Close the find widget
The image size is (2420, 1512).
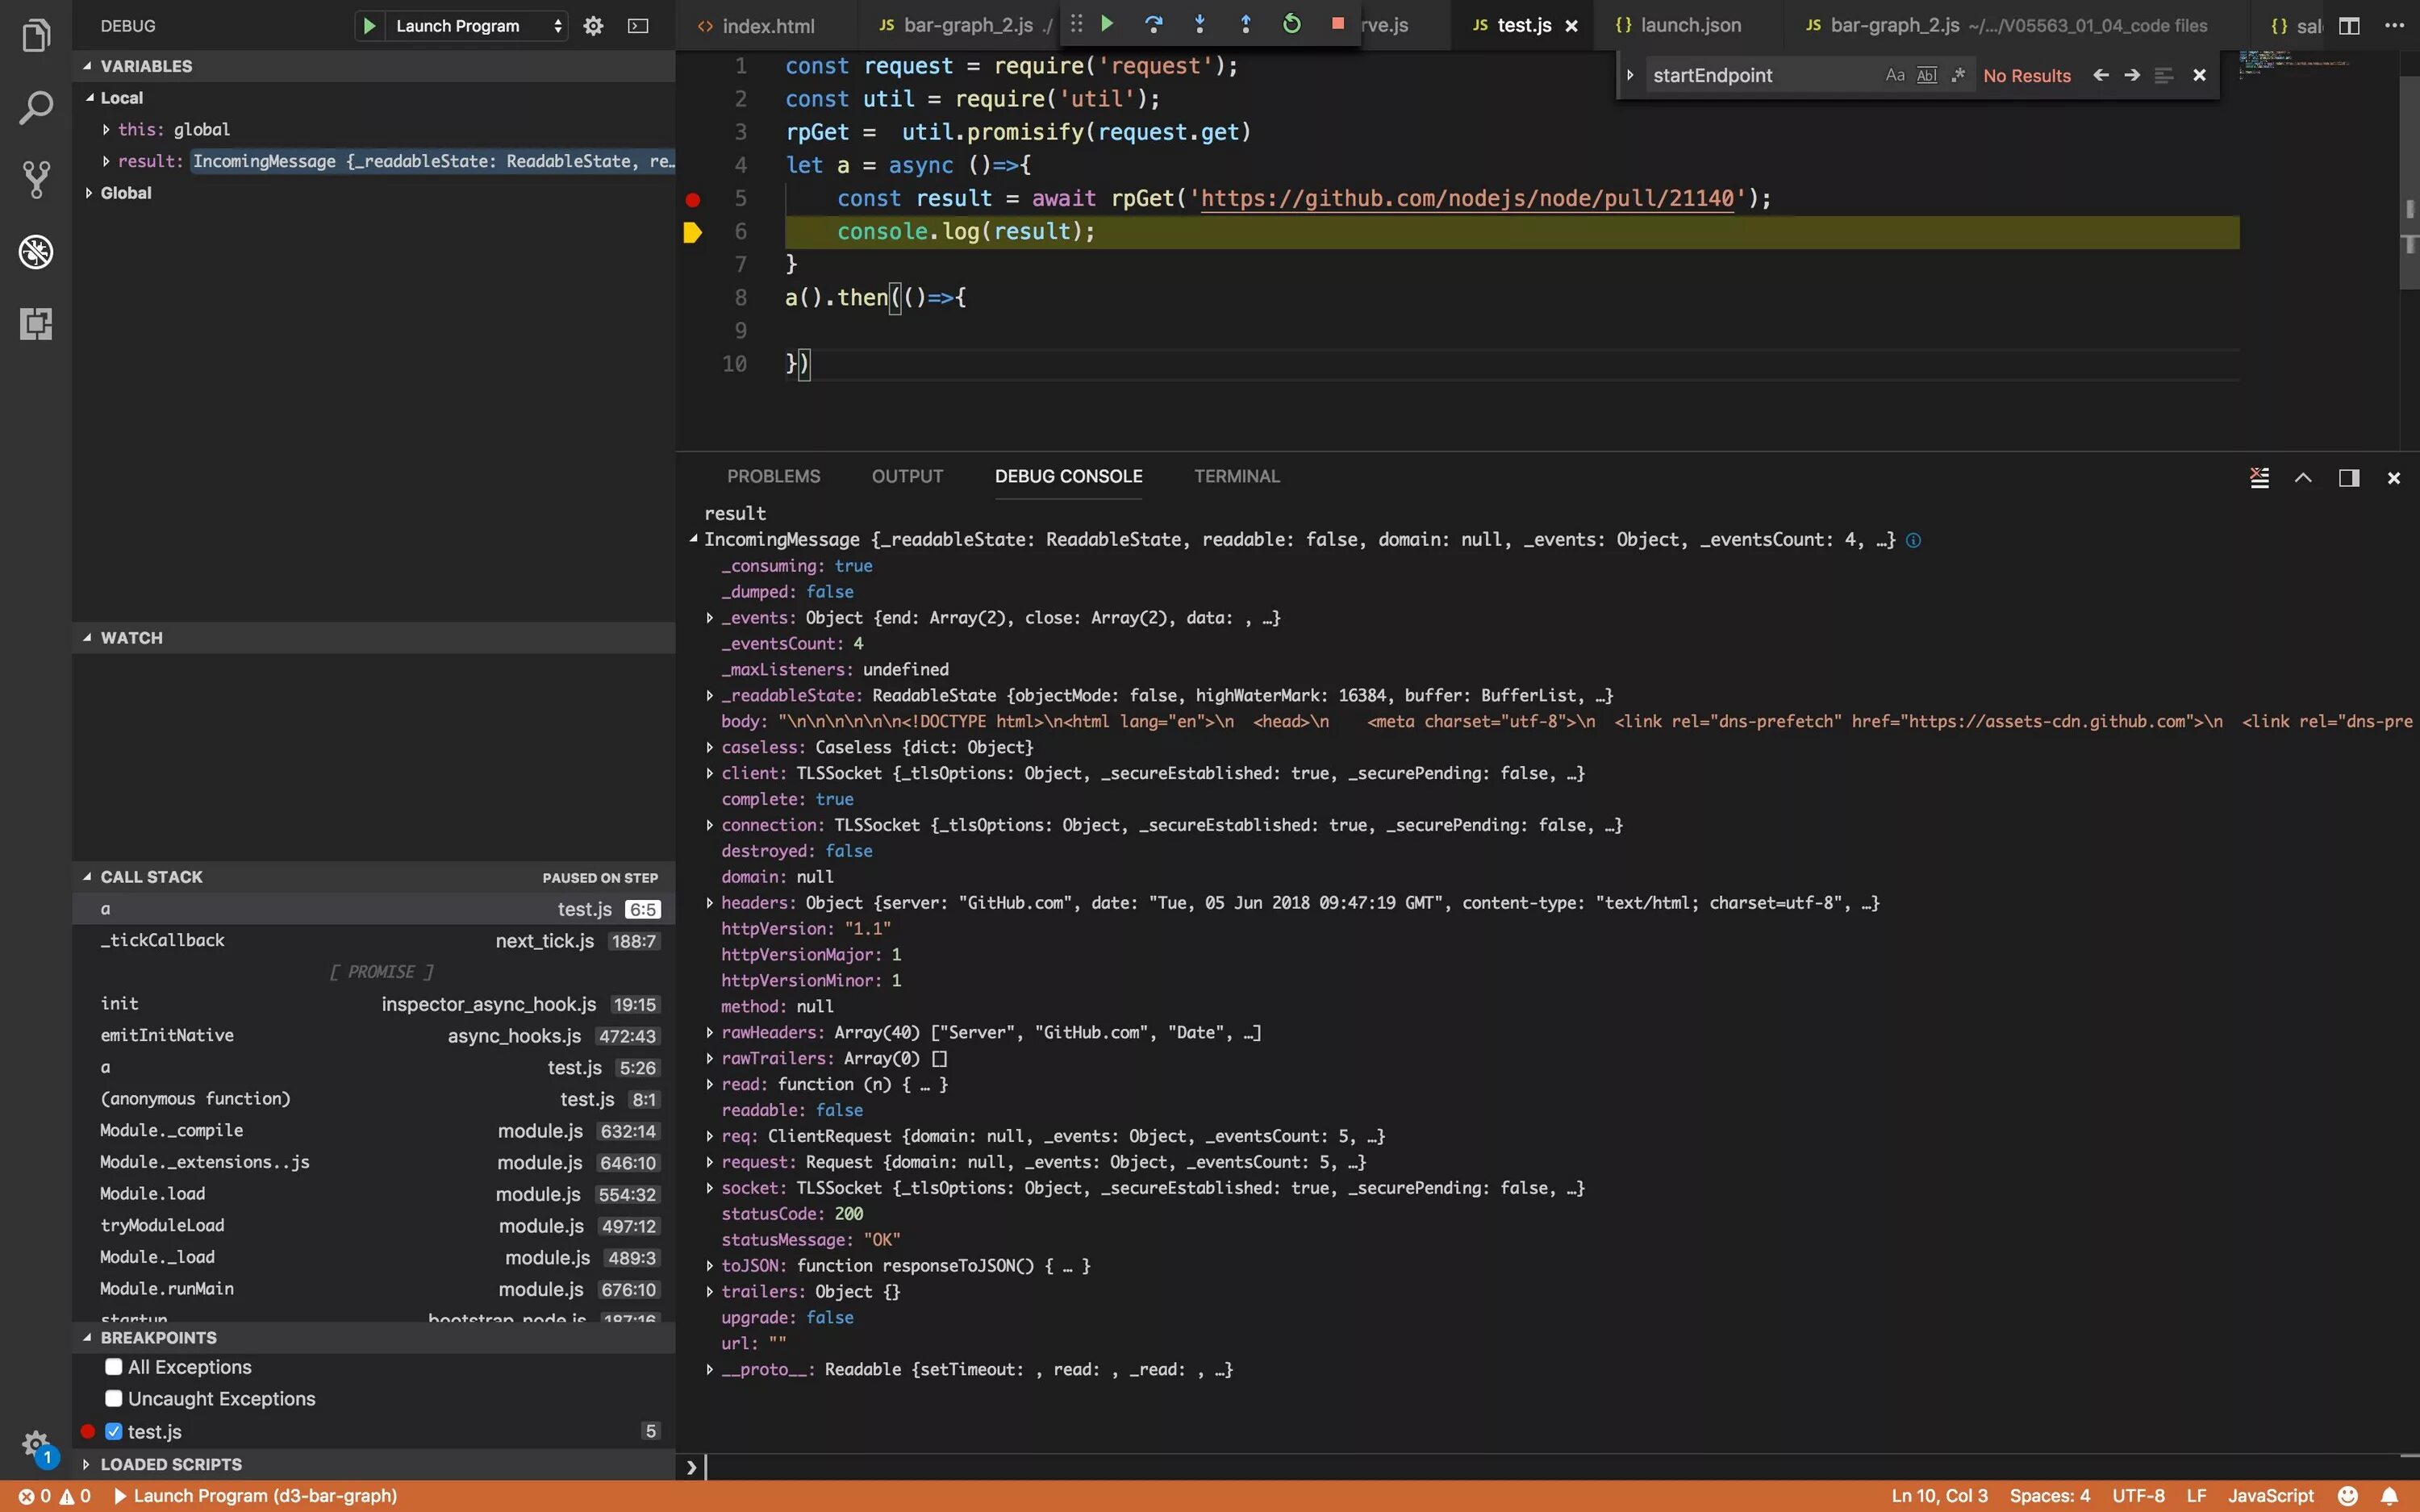coord(2199,75)
